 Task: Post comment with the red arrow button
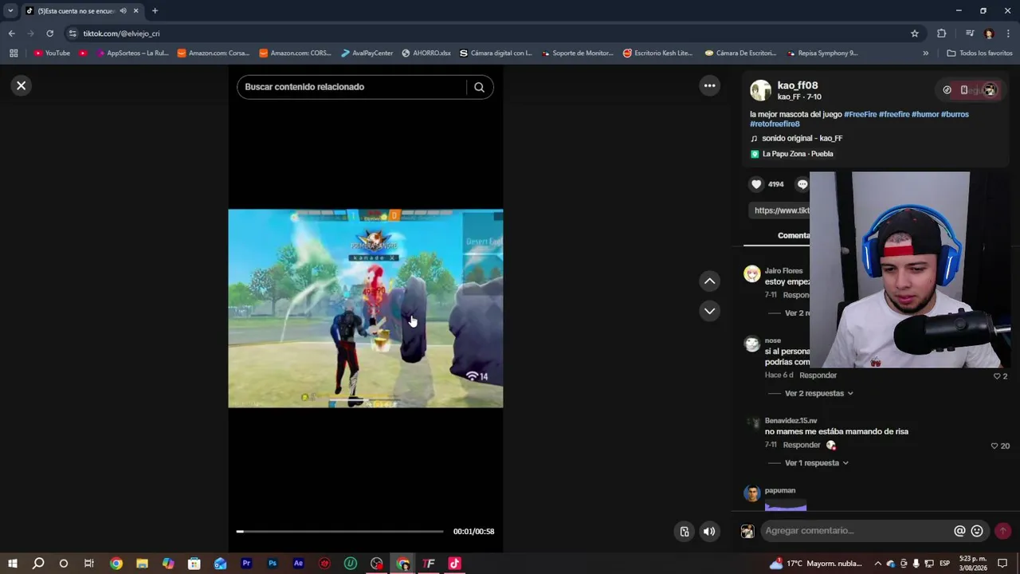coord(1002,531)
